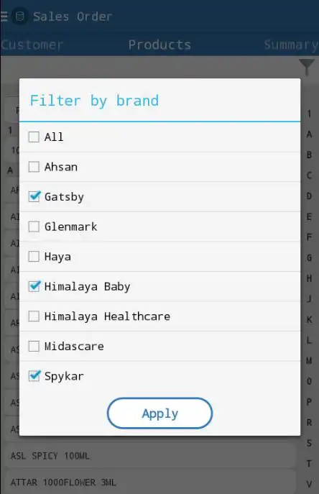This screenshot has width=319, height=494.
Task: Tick the Glenmark checkbox
Action: 34,227
